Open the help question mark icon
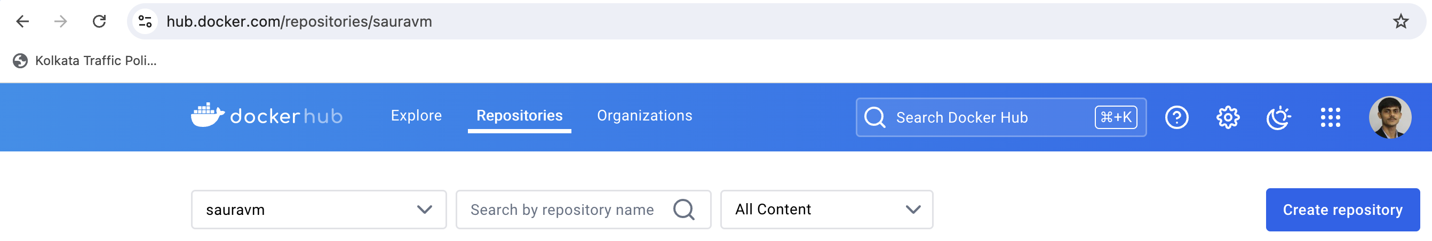1432x241 pixels. point(1176,117)
